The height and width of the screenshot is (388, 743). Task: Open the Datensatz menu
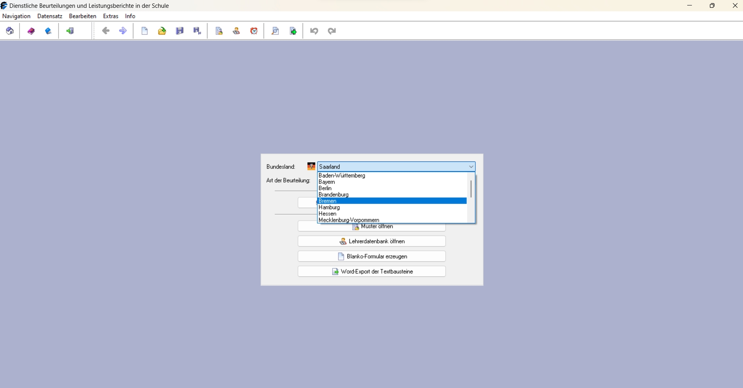[x=50, y=16]
